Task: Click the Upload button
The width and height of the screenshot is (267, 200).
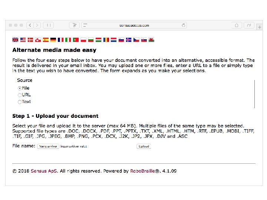Action: (144, 146)
